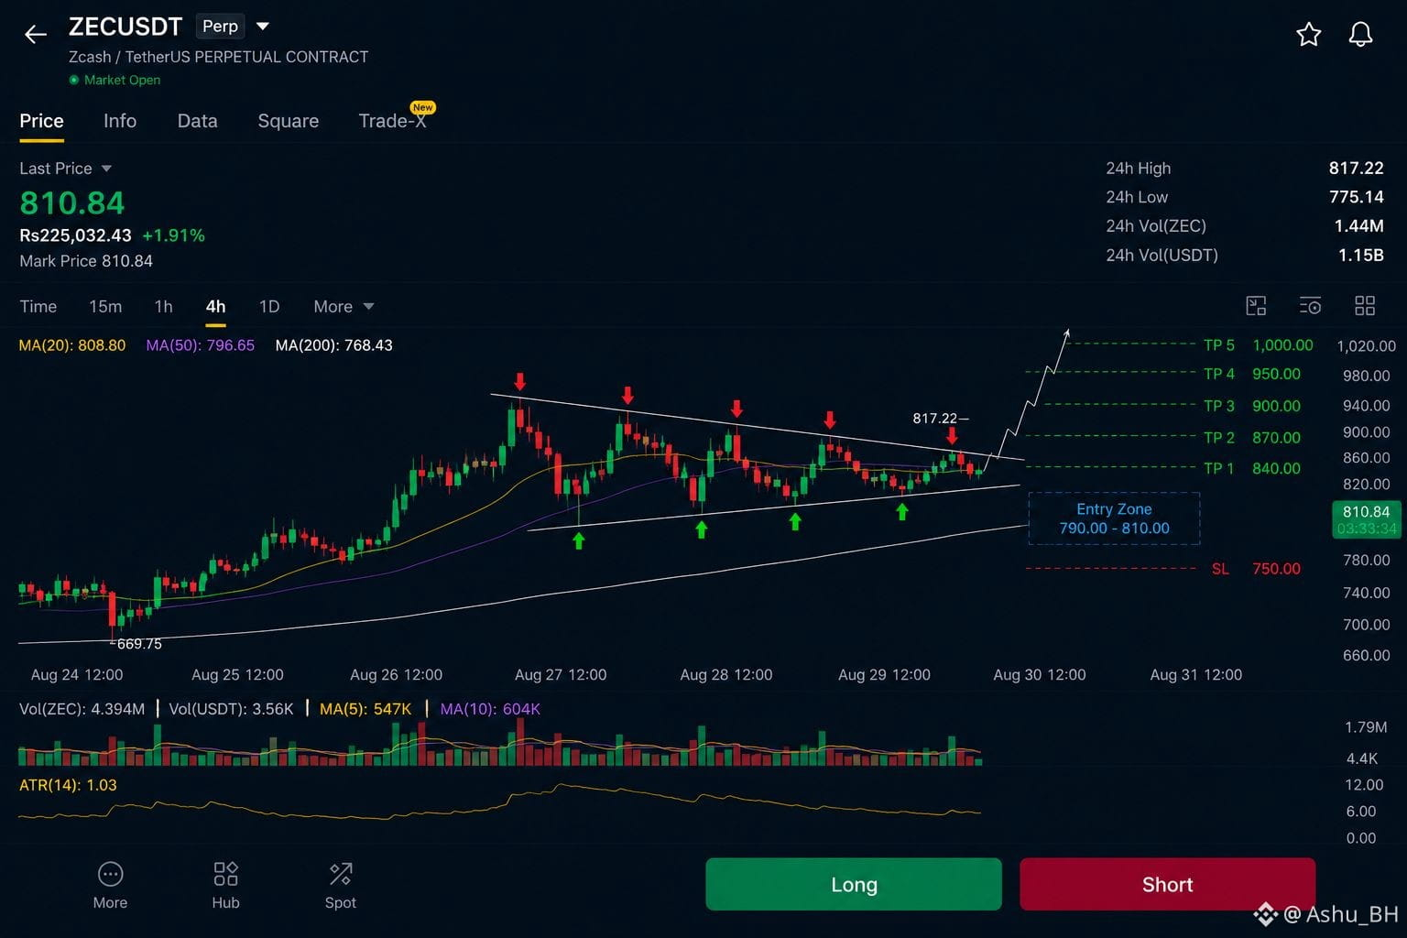
Task: Select the 1h timeframe
Action: point(163,307)
